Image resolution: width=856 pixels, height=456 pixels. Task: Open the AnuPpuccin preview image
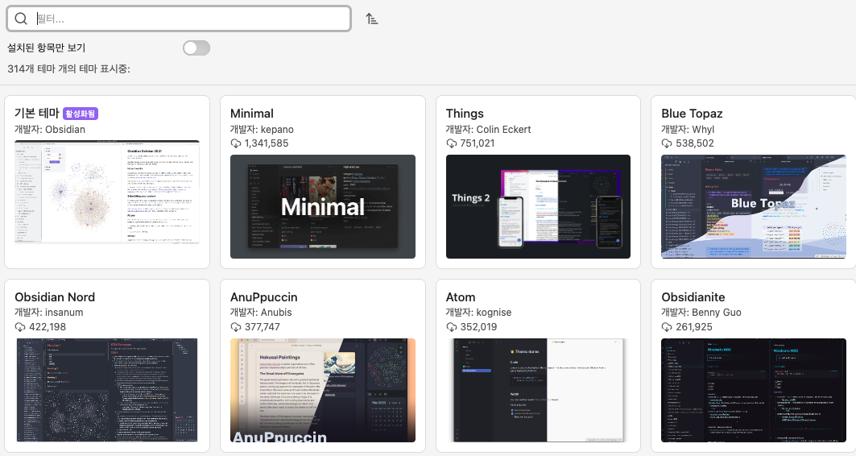click(323, 390)
